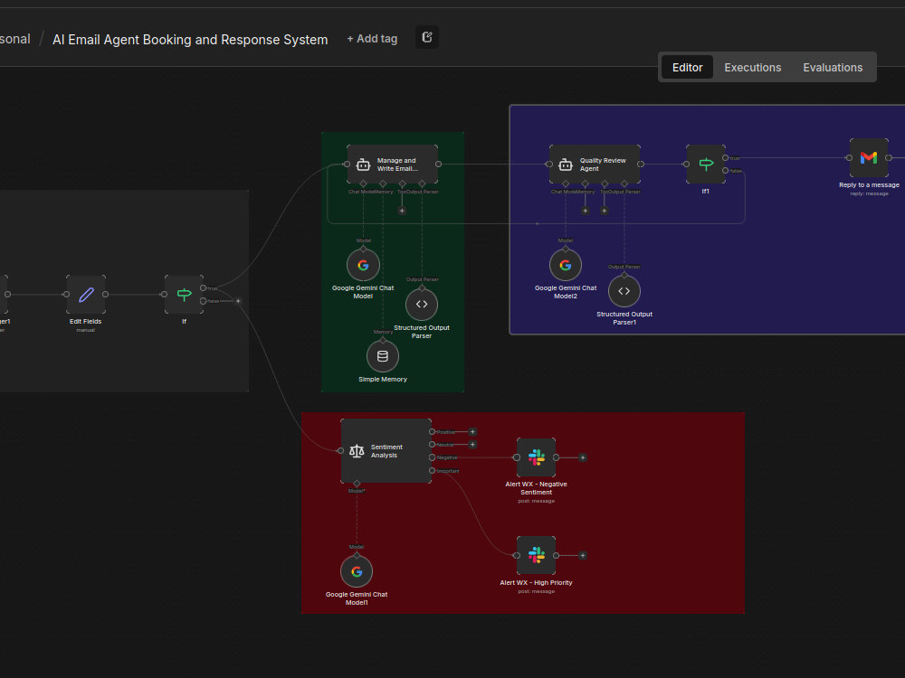Add node after Alert WX - Negative Sentiment

(583, 457)
